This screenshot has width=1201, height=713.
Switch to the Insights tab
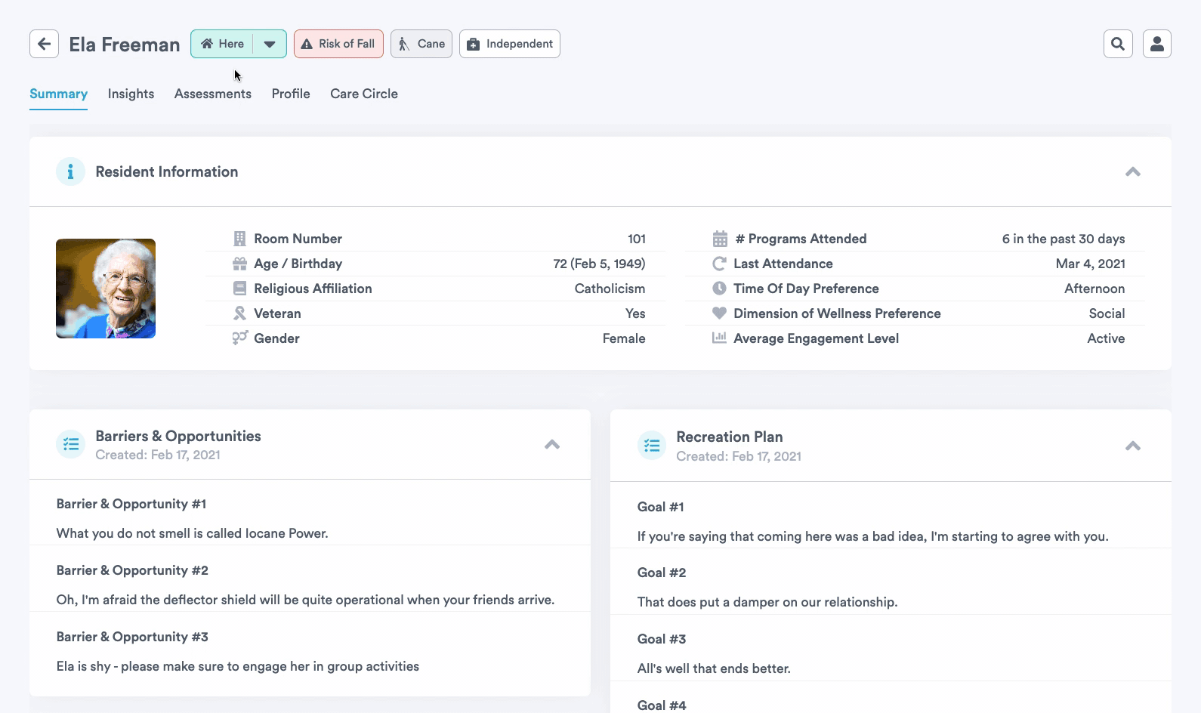click(131, 94)
